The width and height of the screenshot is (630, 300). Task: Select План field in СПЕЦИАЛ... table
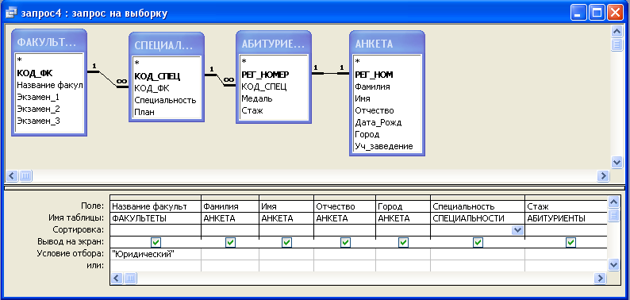(144, 112)
